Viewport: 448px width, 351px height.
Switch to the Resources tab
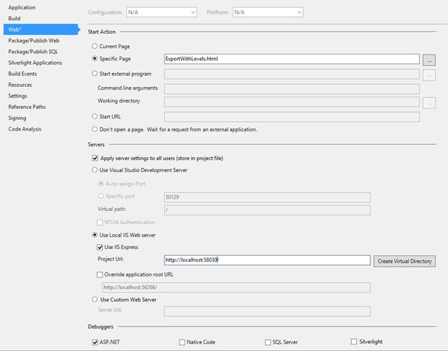point(20,85)
